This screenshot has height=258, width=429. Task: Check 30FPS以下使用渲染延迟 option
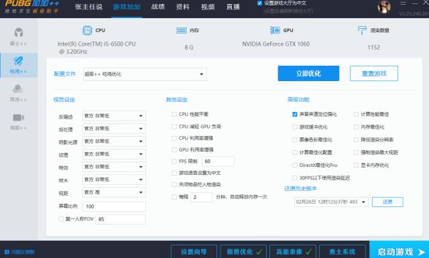[295, 178]
